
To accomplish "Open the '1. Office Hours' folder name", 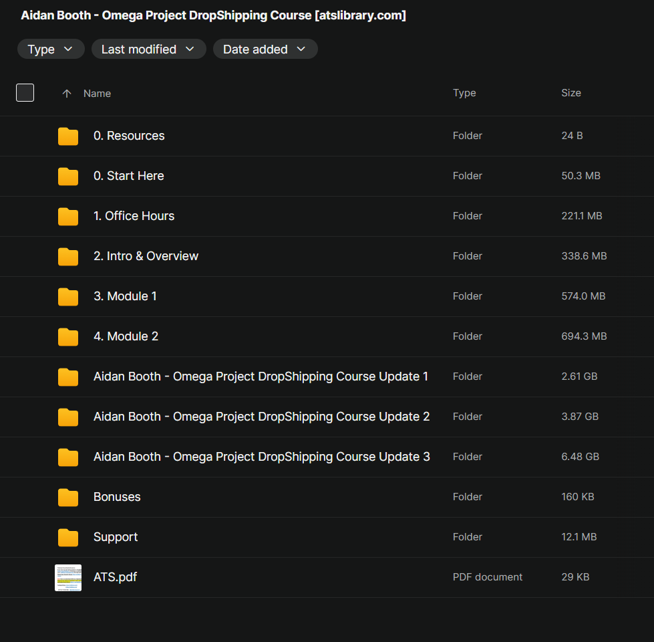I will [x=134, y=216].
